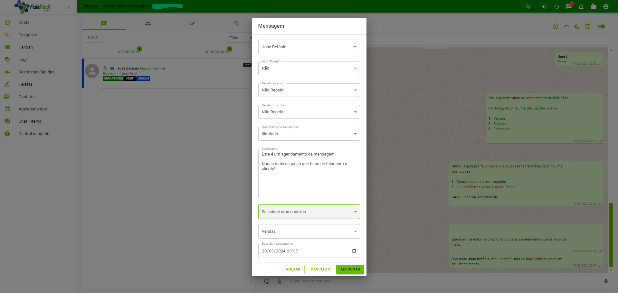Toggle the eye icon on José Betânio ticket
The image size is (618, 293).
point(112,69)
